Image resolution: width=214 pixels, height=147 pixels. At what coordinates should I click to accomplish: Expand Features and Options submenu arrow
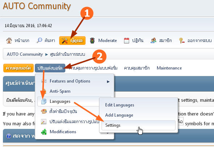coord(108,81)
